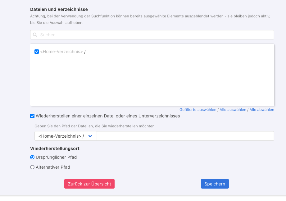Click the Alle auswählen link
Viewport: 286px width, 201px height.
click(x=233, y=110)
